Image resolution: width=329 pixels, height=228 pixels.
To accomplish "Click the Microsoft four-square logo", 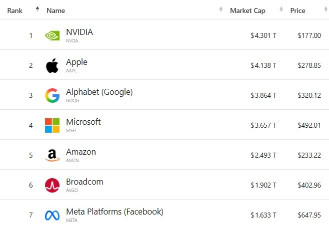I will [52, 125].
